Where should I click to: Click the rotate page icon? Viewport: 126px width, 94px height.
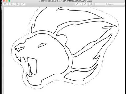pos(85,4)
